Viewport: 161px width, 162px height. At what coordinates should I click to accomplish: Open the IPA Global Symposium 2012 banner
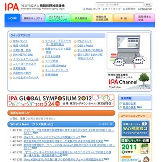tap(61, 101)
